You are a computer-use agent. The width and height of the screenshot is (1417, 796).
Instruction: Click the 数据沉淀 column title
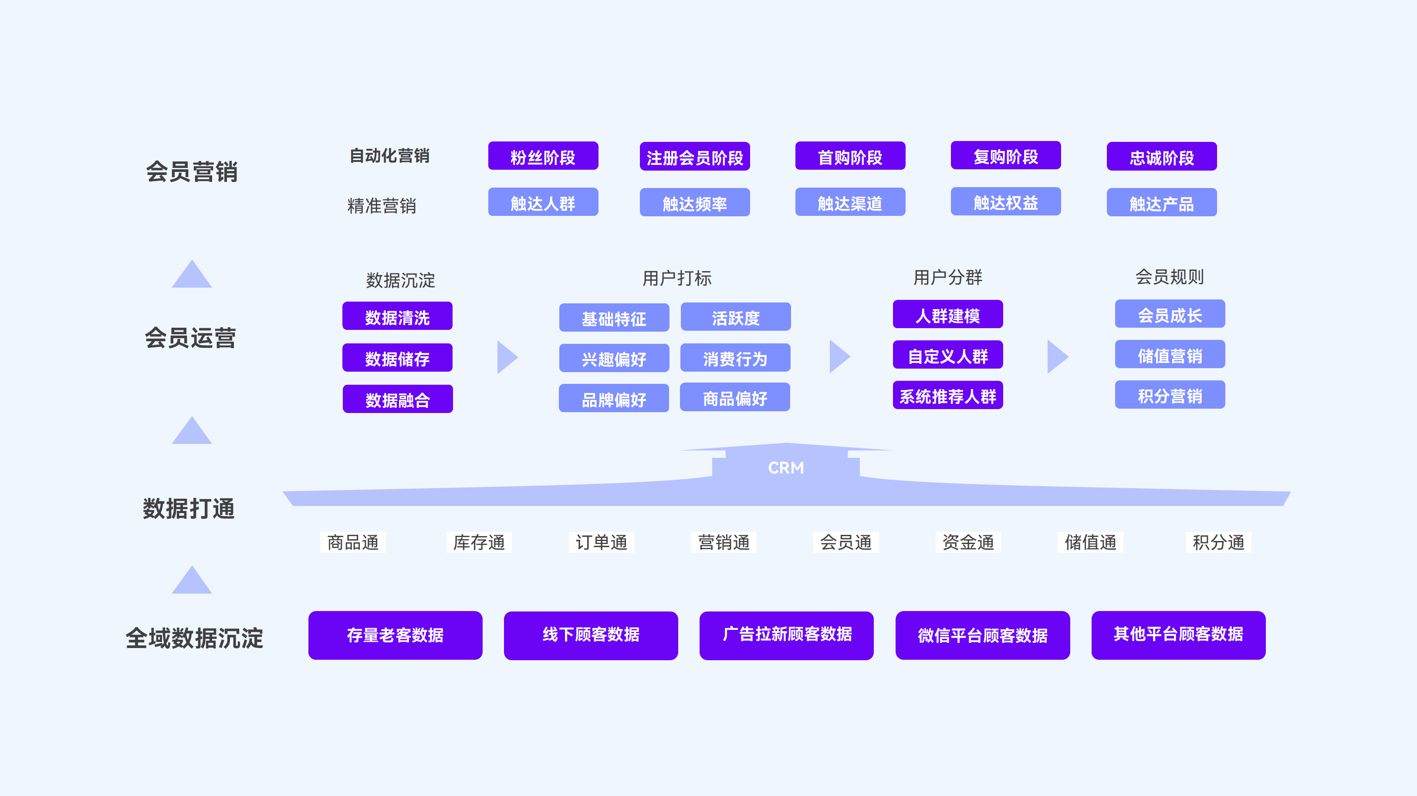400,280
